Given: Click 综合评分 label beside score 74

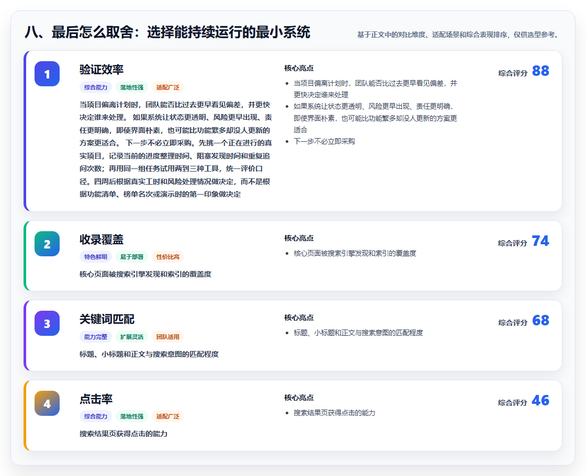Looking at the screenshot, I should [x=513, y=243].
